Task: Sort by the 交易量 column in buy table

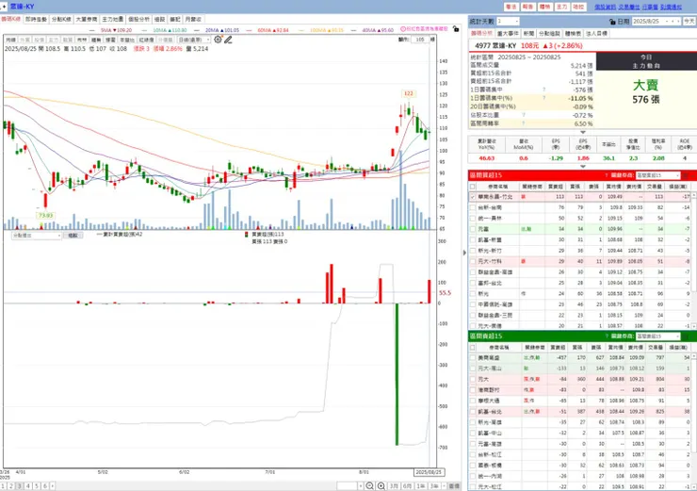Action: (656, 187)
